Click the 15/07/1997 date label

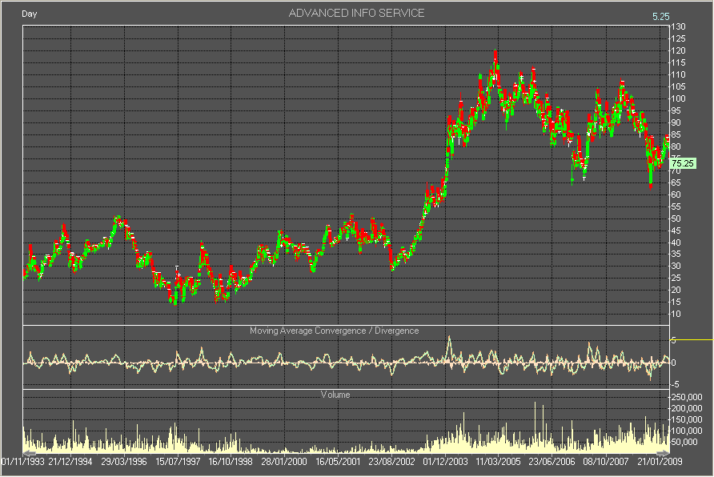[178, 462]
